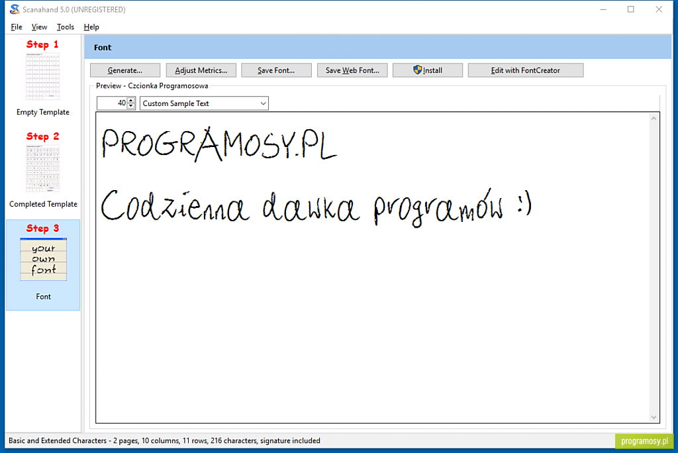Click the Save Font... button
The width and height of the screenshot is (678, 453).
pos(276,70)
